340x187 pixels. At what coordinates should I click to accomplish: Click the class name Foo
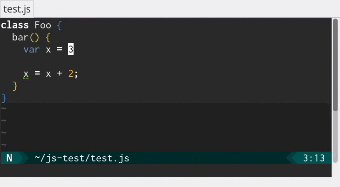[43, 25]
